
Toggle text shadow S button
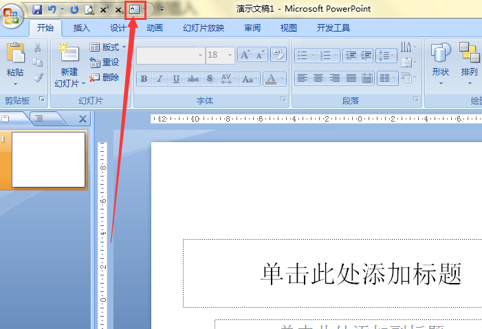pyautogui.click(x=210, y=79)
